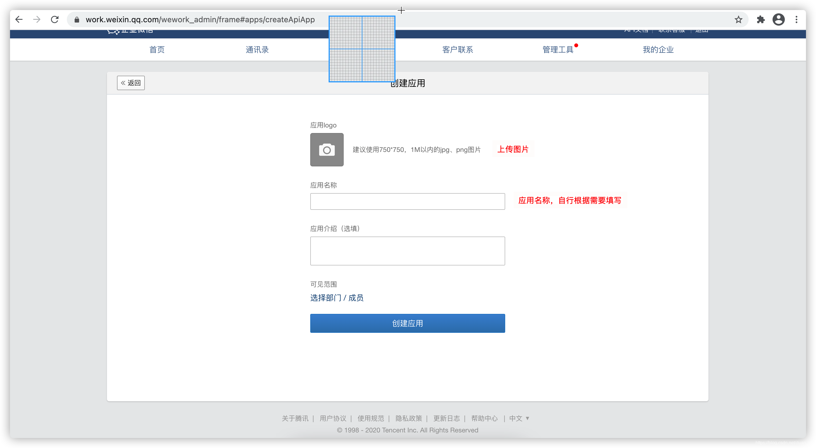Open 帮助中心 footer link
This screenshot has width=816, height=448.
484,418
